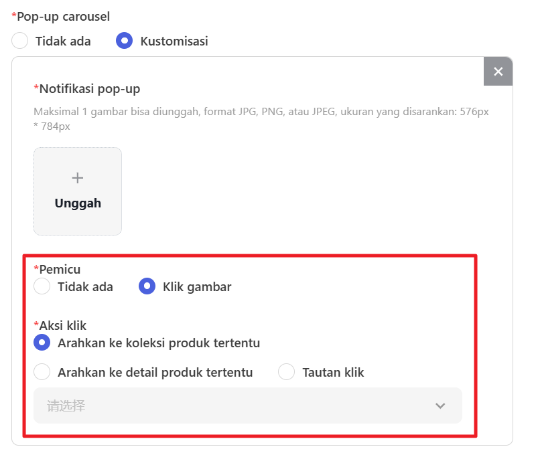Select the Kustomisasi radio option
Screen dimensions: 538x457
tap(124, 41)
